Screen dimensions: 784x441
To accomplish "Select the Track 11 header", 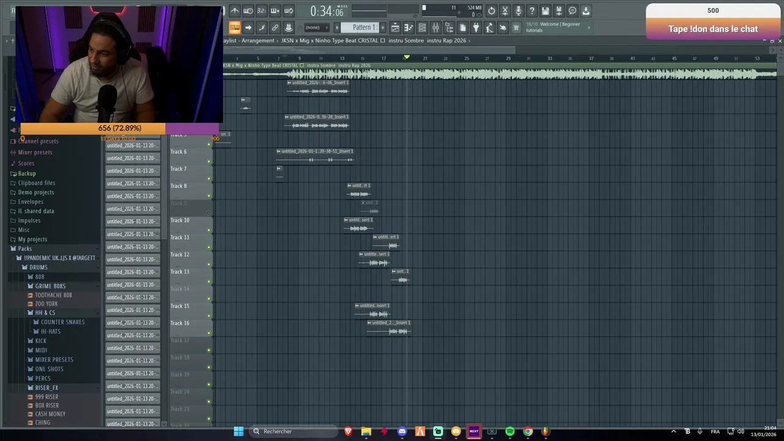I will tap(191, 242).
